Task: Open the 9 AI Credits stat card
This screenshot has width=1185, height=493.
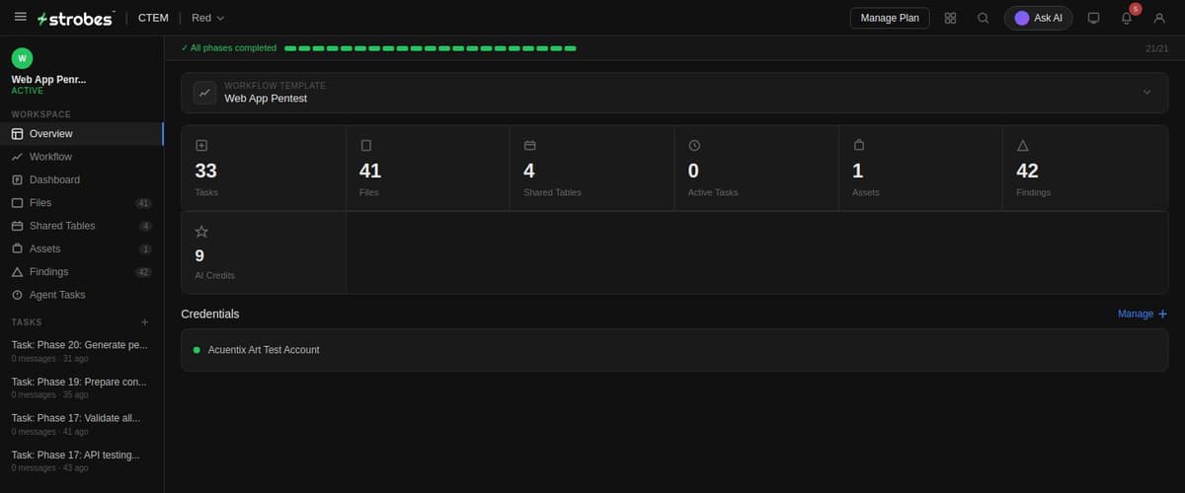Action: tap(264, 252)
